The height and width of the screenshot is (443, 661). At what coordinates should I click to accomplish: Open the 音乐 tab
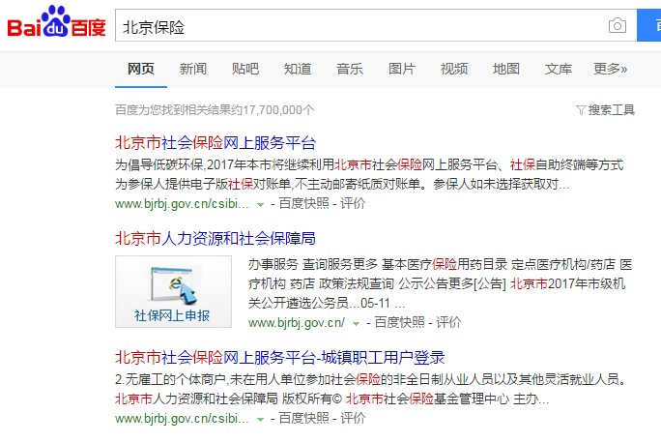coord(350,69)
